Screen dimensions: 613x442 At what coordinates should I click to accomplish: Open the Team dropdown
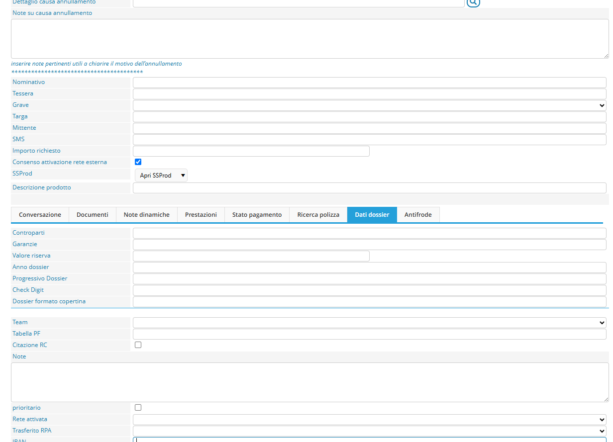point(369,322)
